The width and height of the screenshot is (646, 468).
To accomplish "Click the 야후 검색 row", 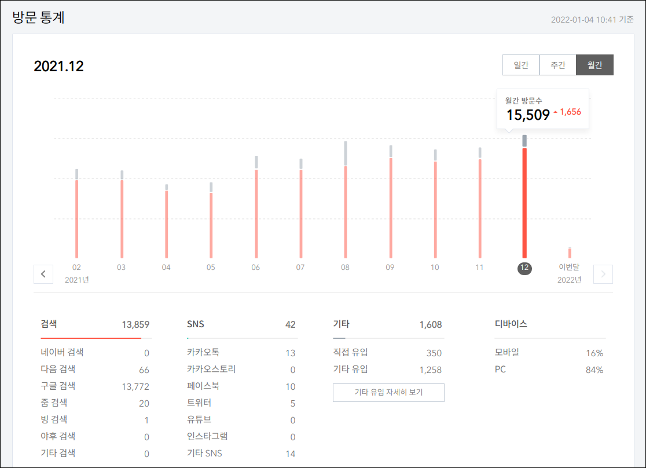I will coord(95,437).
